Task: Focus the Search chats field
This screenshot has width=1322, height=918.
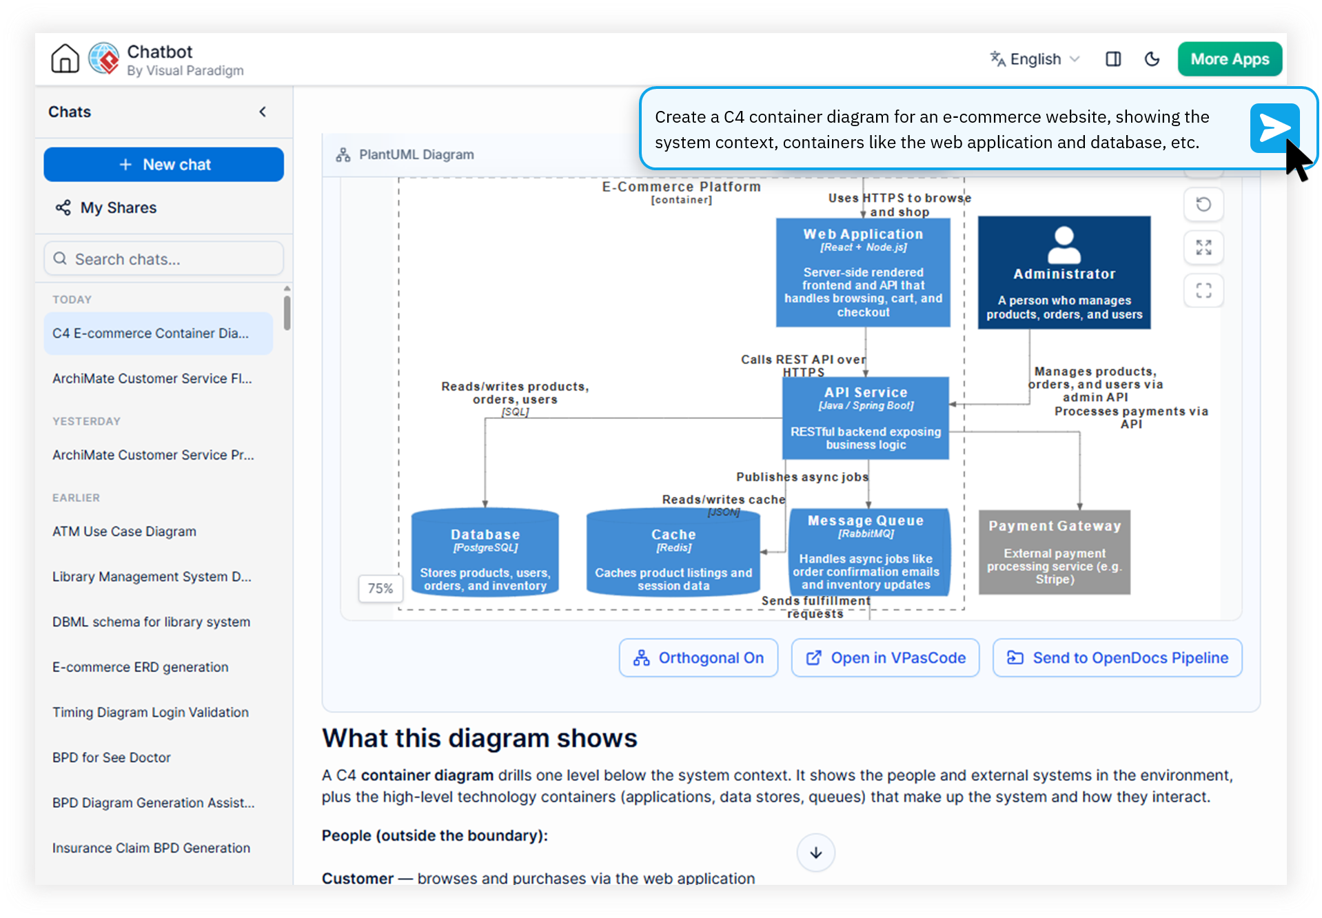Action: [x=164, y=259]
